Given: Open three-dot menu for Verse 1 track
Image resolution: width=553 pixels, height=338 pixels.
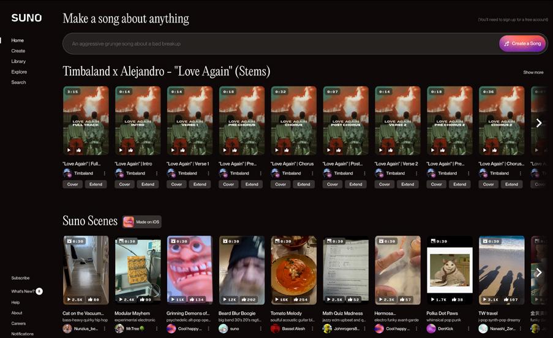Looking at the screenshot, I should click(208, 173).
